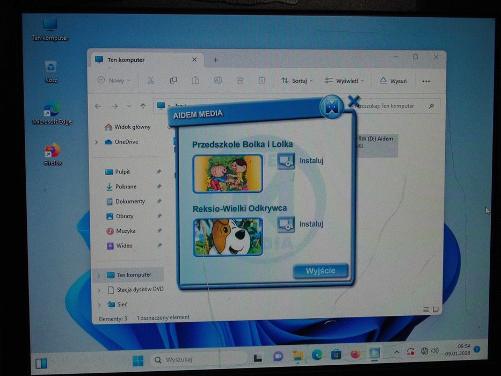Click the volume speaker tray icon
The height and width of the screenshot is (376, 501).
click(x=434, y=351)
